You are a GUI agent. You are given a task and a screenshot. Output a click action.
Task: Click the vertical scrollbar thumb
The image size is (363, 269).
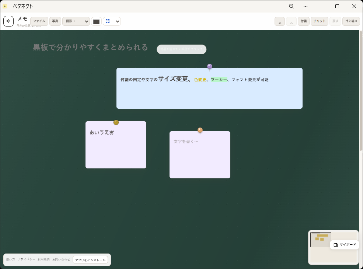click(x=361, y=91)
